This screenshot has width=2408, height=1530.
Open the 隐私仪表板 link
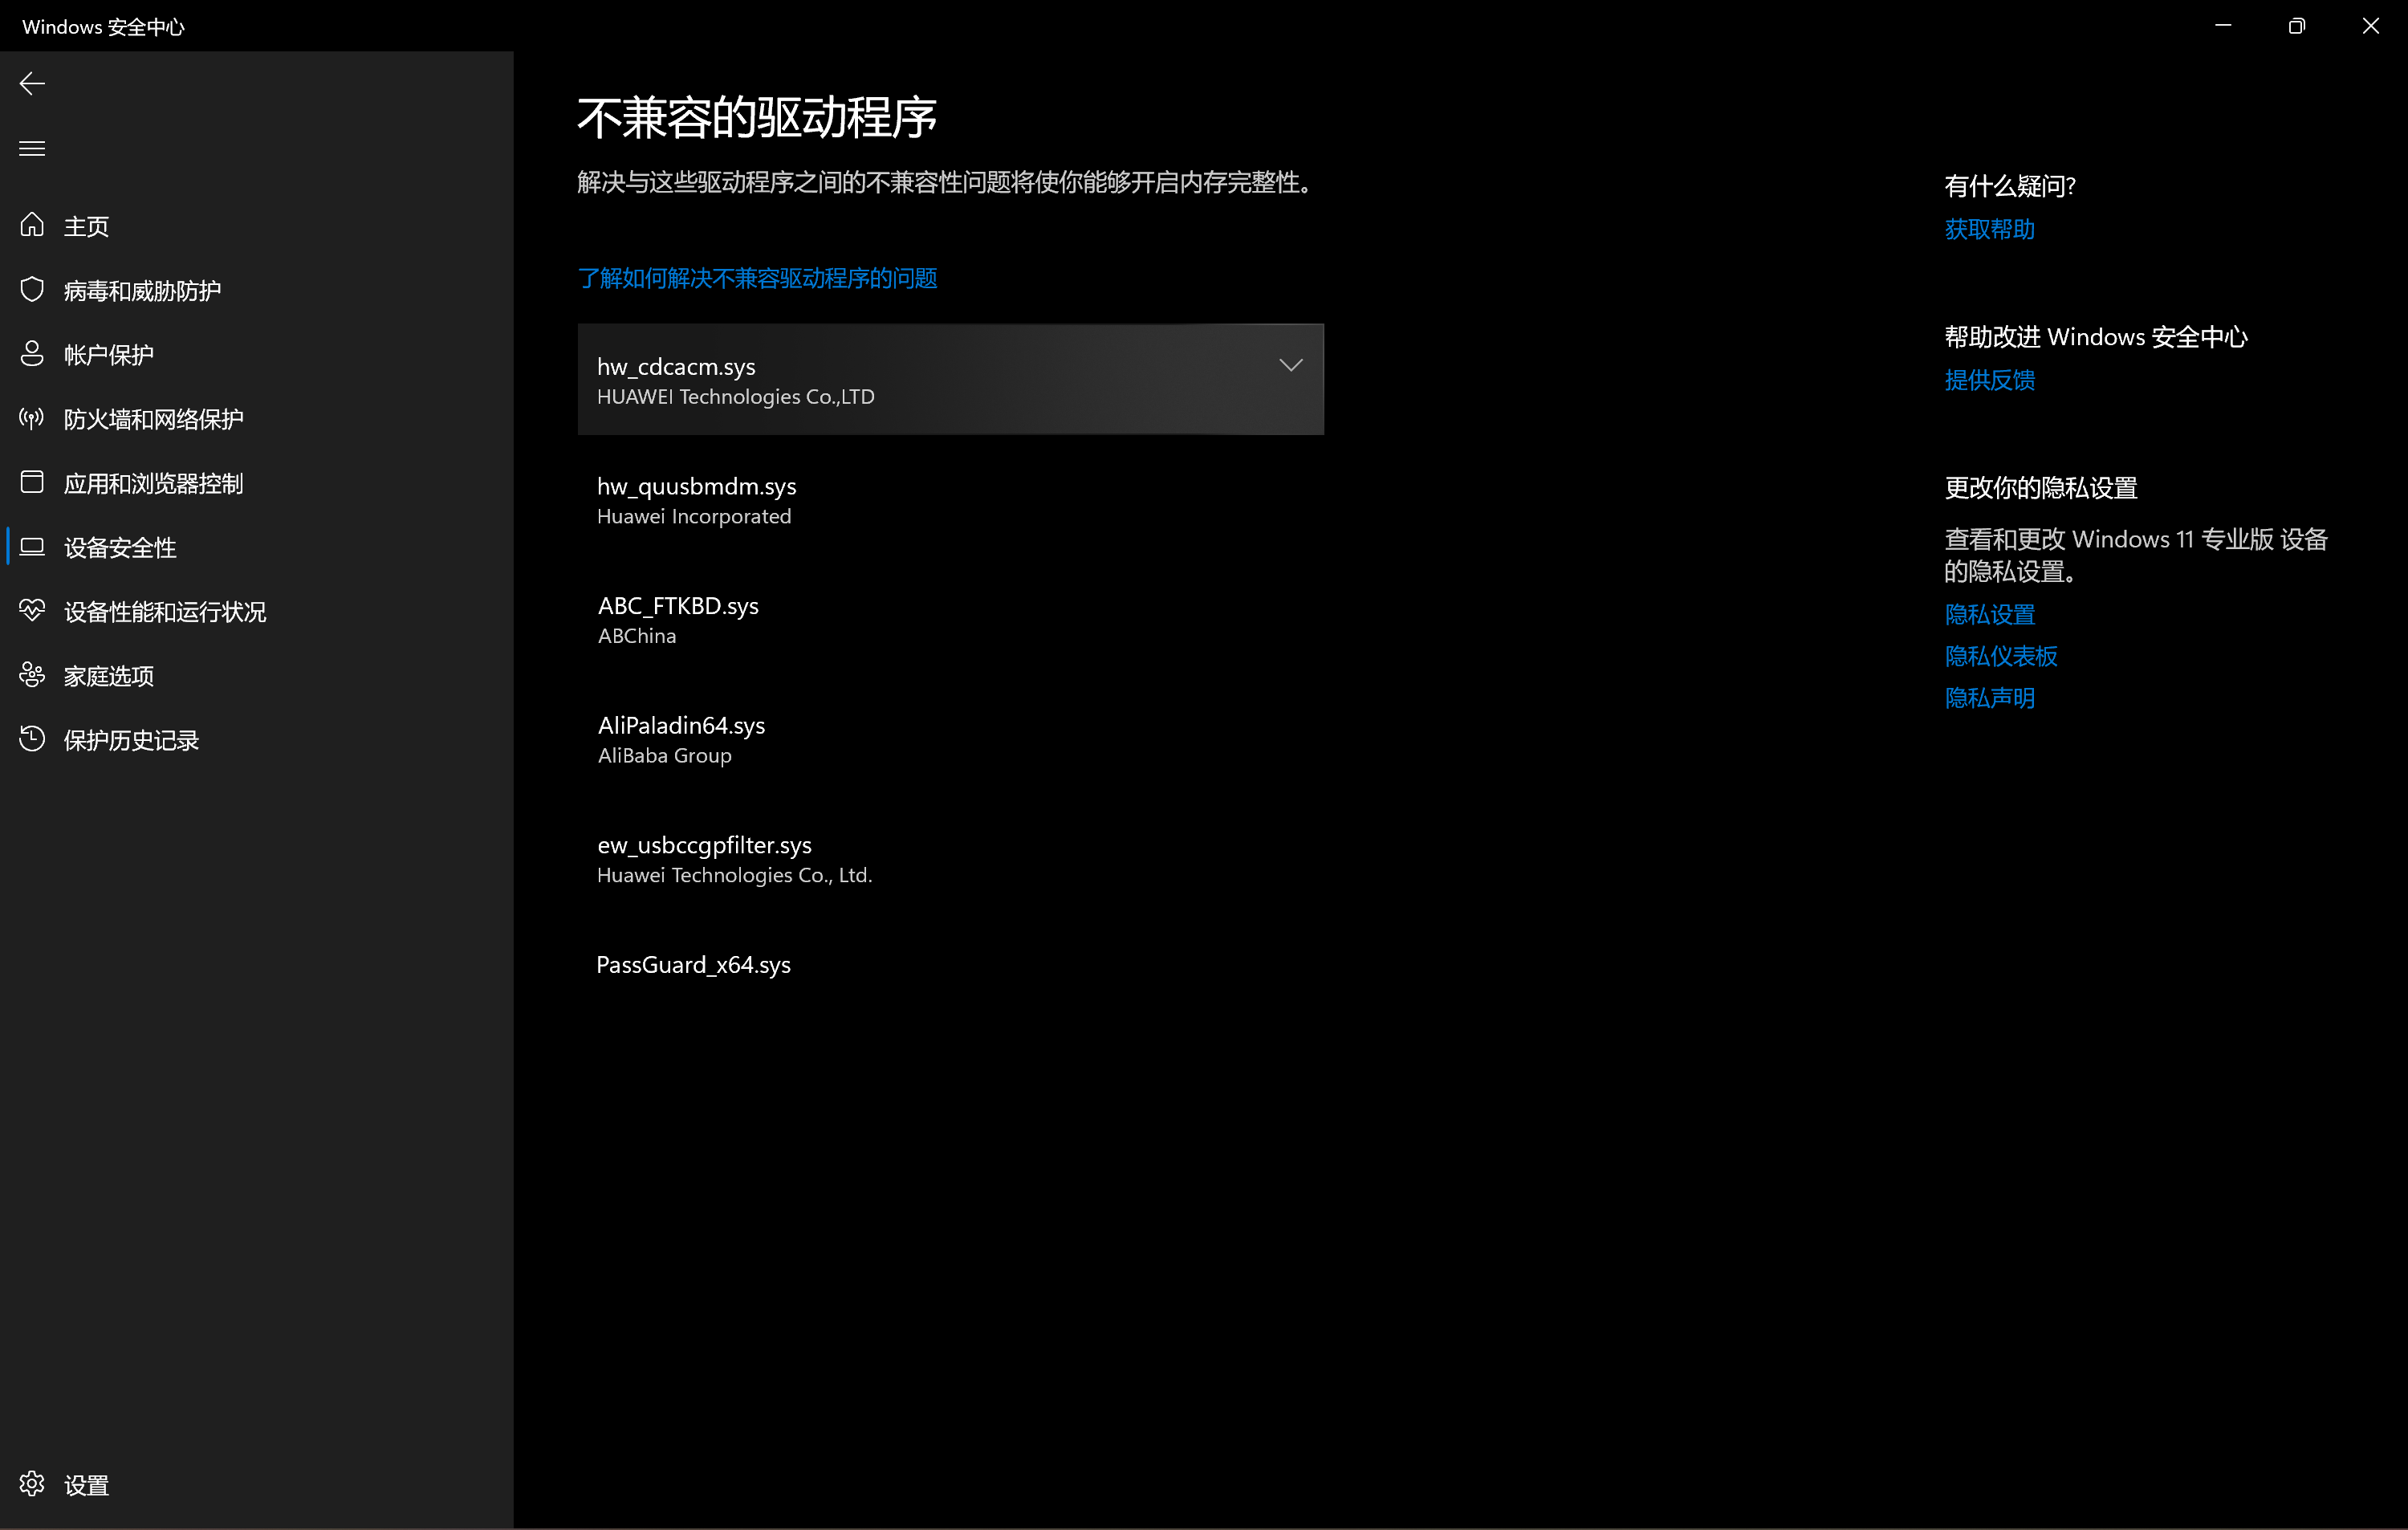point(2001,656)
